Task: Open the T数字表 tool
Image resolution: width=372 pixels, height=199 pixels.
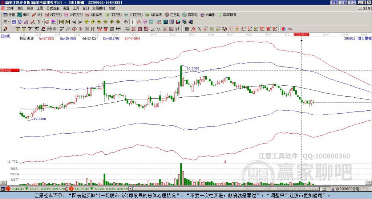Action: (154, 15)
